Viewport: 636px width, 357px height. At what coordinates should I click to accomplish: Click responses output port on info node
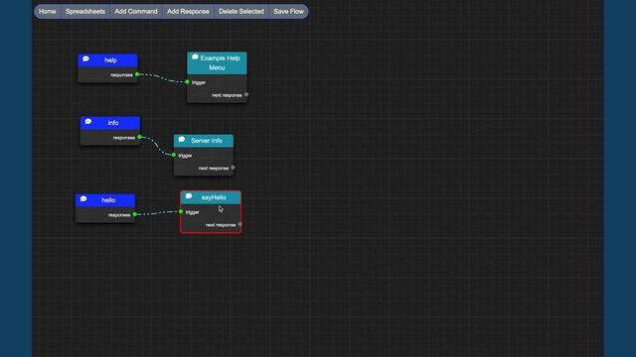[139, 137]
